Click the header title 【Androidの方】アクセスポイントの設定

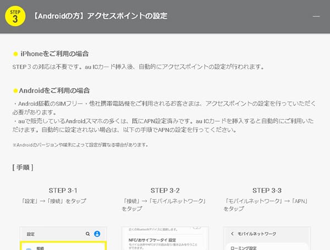pyautogui.click(x=100, y=16)
